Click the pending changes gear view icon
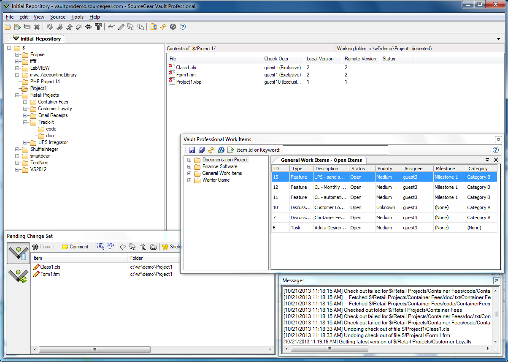 click(x=19, y=276)
